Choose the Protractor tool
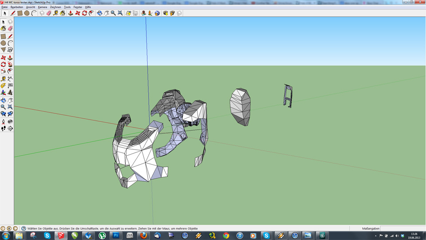 (3, 86)
